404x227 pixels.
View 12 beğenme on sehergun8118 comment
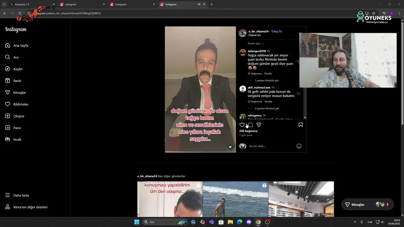[x=255, y=73]
